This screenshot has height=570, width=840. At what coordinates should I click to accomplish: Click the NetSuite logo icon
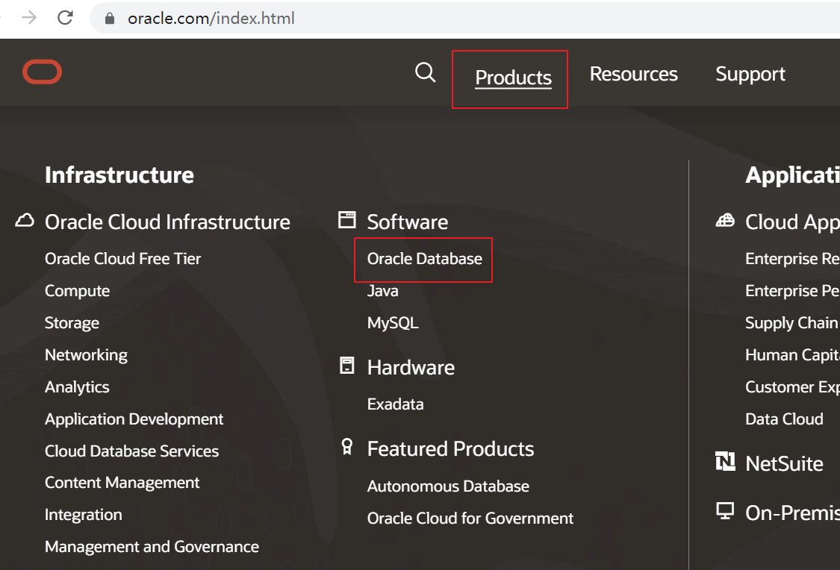pos(725,463)
